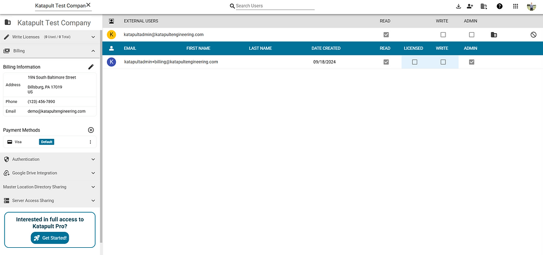This screenshot has height=255, width=543.
Task: Expand the Google Drive Integration chevron
Action: tap(93, 173)
